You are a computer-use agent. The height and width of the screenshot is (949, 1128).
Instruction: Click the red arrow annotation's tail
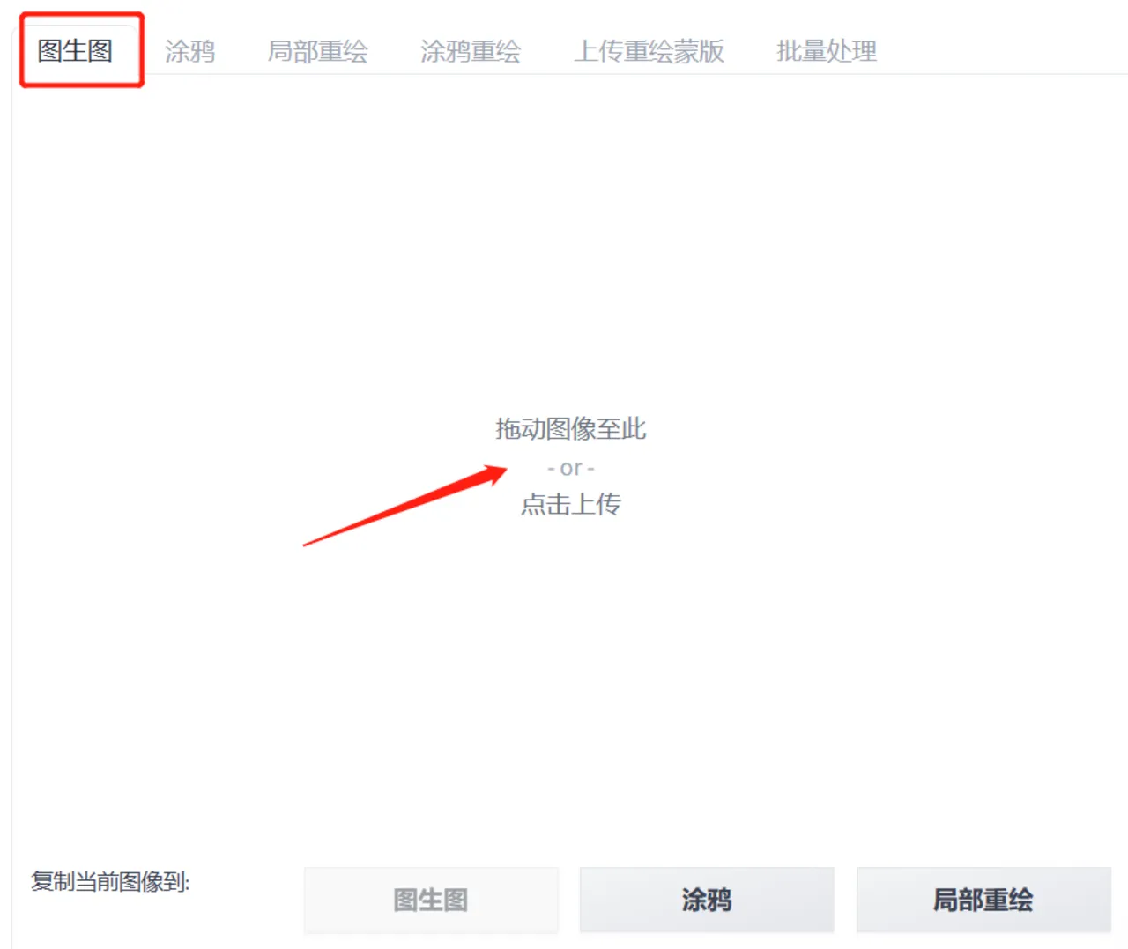pos(307,545)
